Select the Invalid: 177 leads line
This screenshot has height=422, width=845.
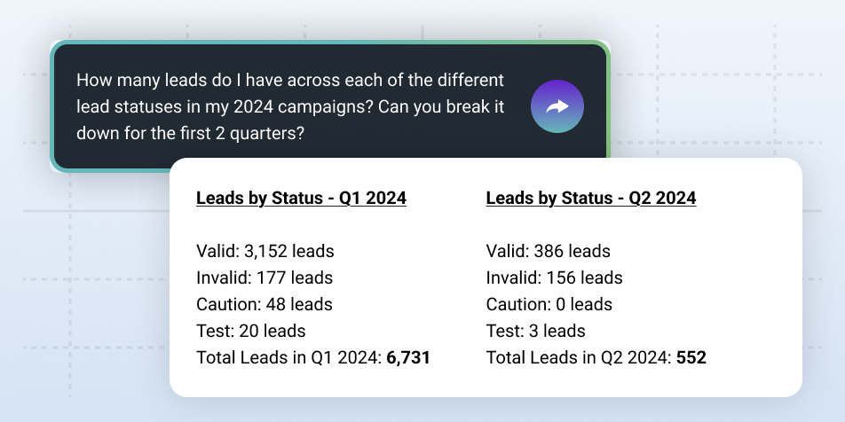[x=264, y=277]
